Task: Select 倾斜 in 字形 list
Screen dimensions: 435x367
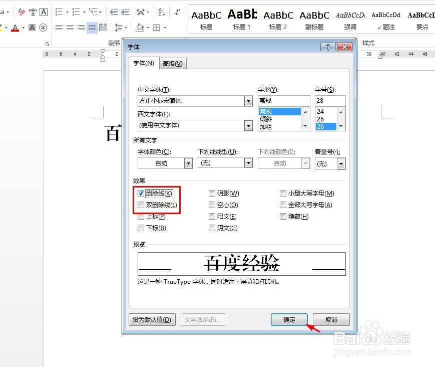Action: [280, 119]
